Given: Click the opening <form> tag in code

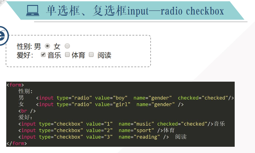Looking at the screenshot, I should pyautogui.click(x=15, y=85).
